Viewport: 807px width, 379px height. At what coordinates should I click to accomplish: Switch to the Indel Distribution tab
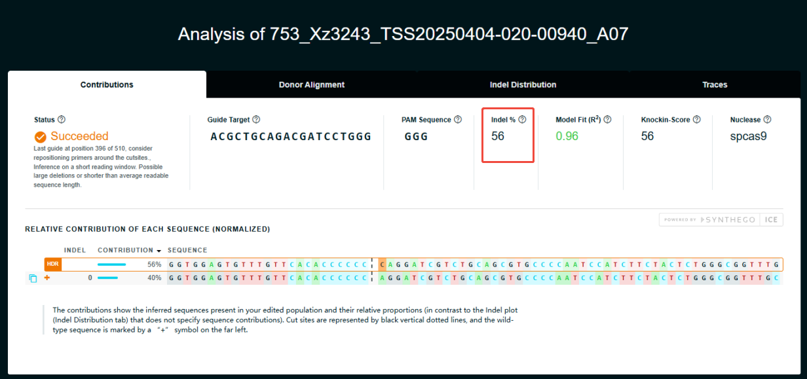(523, 84)
